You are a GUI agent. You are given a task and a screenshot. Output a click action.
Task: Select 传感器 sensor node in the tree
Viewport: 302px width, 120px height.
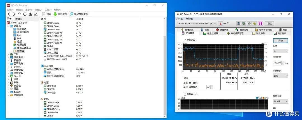click(20, 51)
